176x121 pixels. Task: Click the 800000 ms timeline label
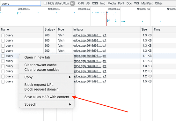tap(114, 9)
